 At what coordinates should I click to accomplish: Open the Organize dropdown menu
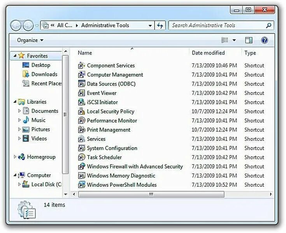coord(30,40)
